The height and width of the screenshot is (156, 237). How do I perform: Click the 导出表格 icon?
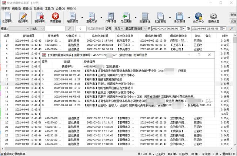pos(126,16)
